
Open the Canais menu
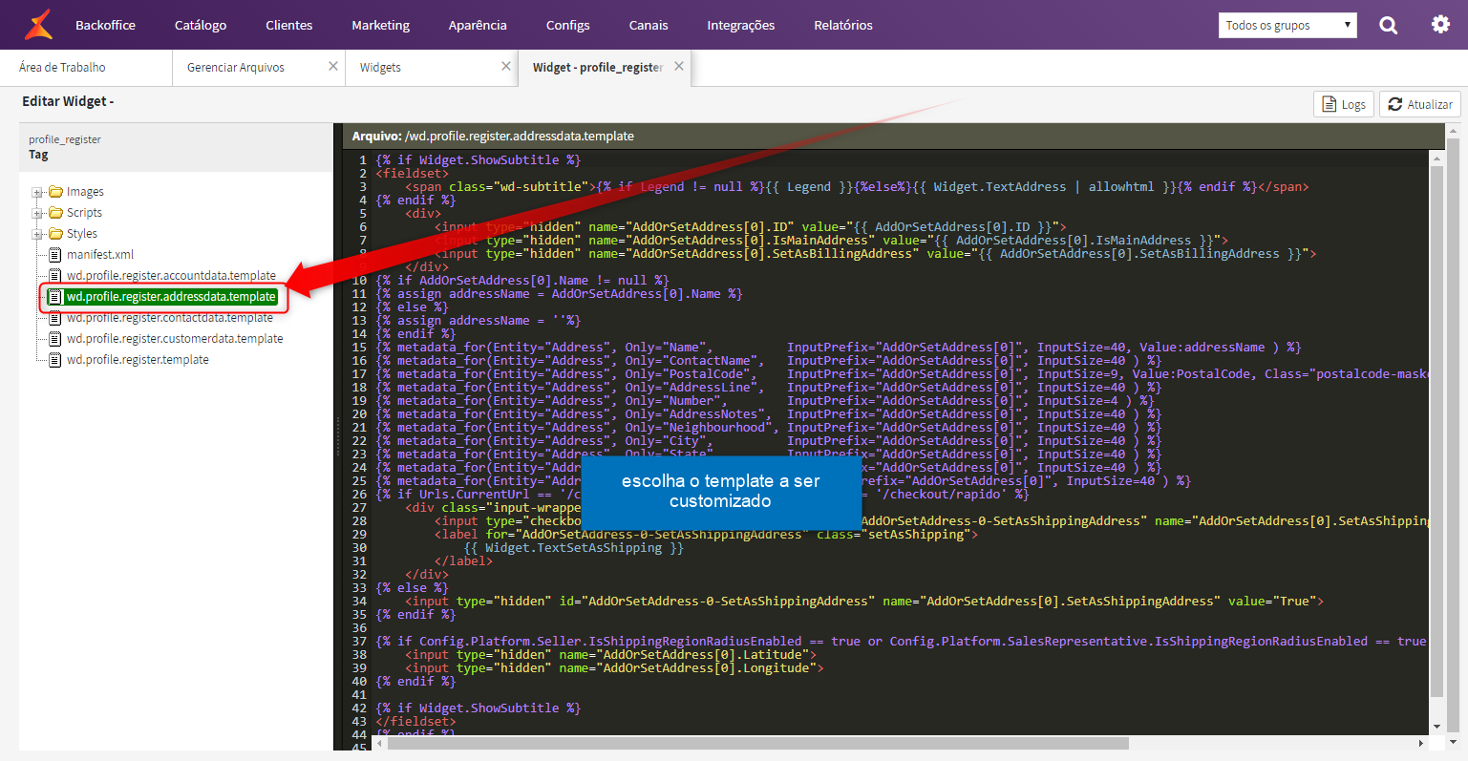pyautogui.click(x=649, y=25)
